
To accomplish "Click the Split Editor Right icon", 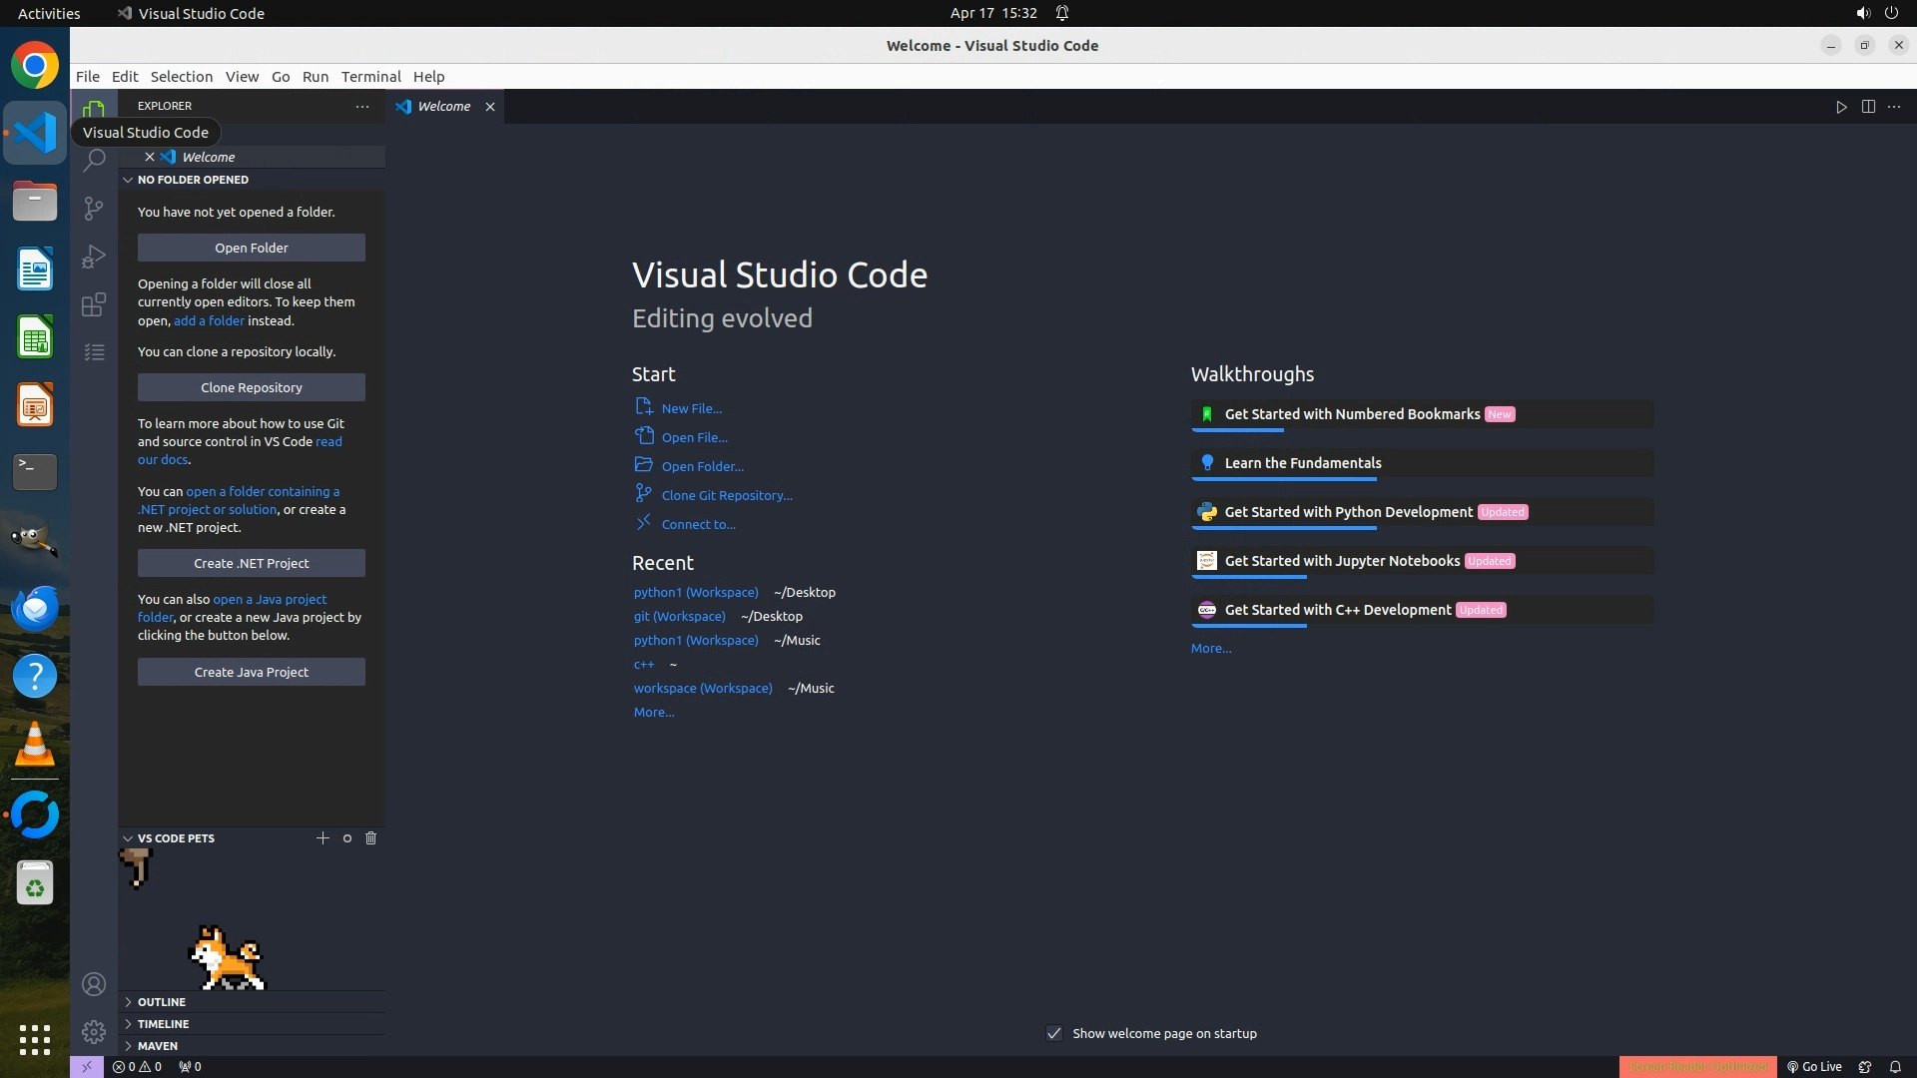I will pyautogui.click(x=1868, y=107).
